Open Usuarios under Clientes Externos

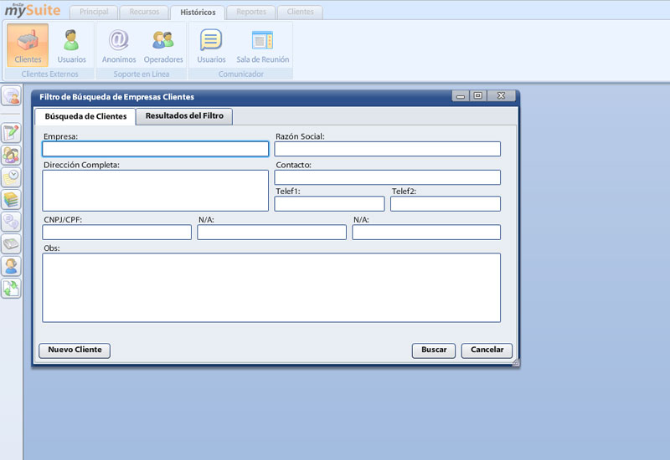tap(71, 45)
